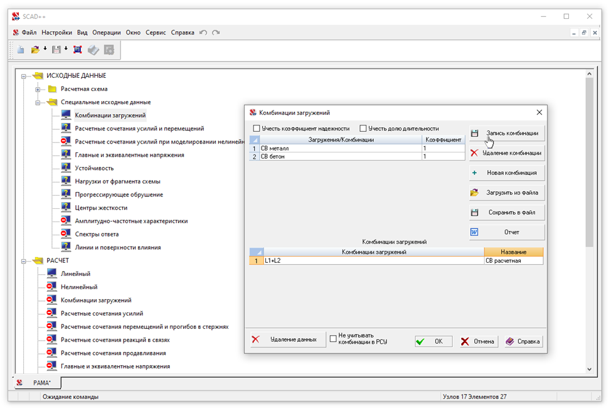Open the Операции menu

tap(107, 33)
